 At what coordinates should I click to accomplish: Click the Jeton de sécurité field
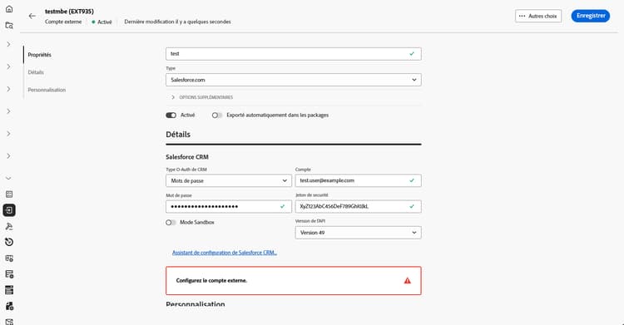(x=358, y=206)
